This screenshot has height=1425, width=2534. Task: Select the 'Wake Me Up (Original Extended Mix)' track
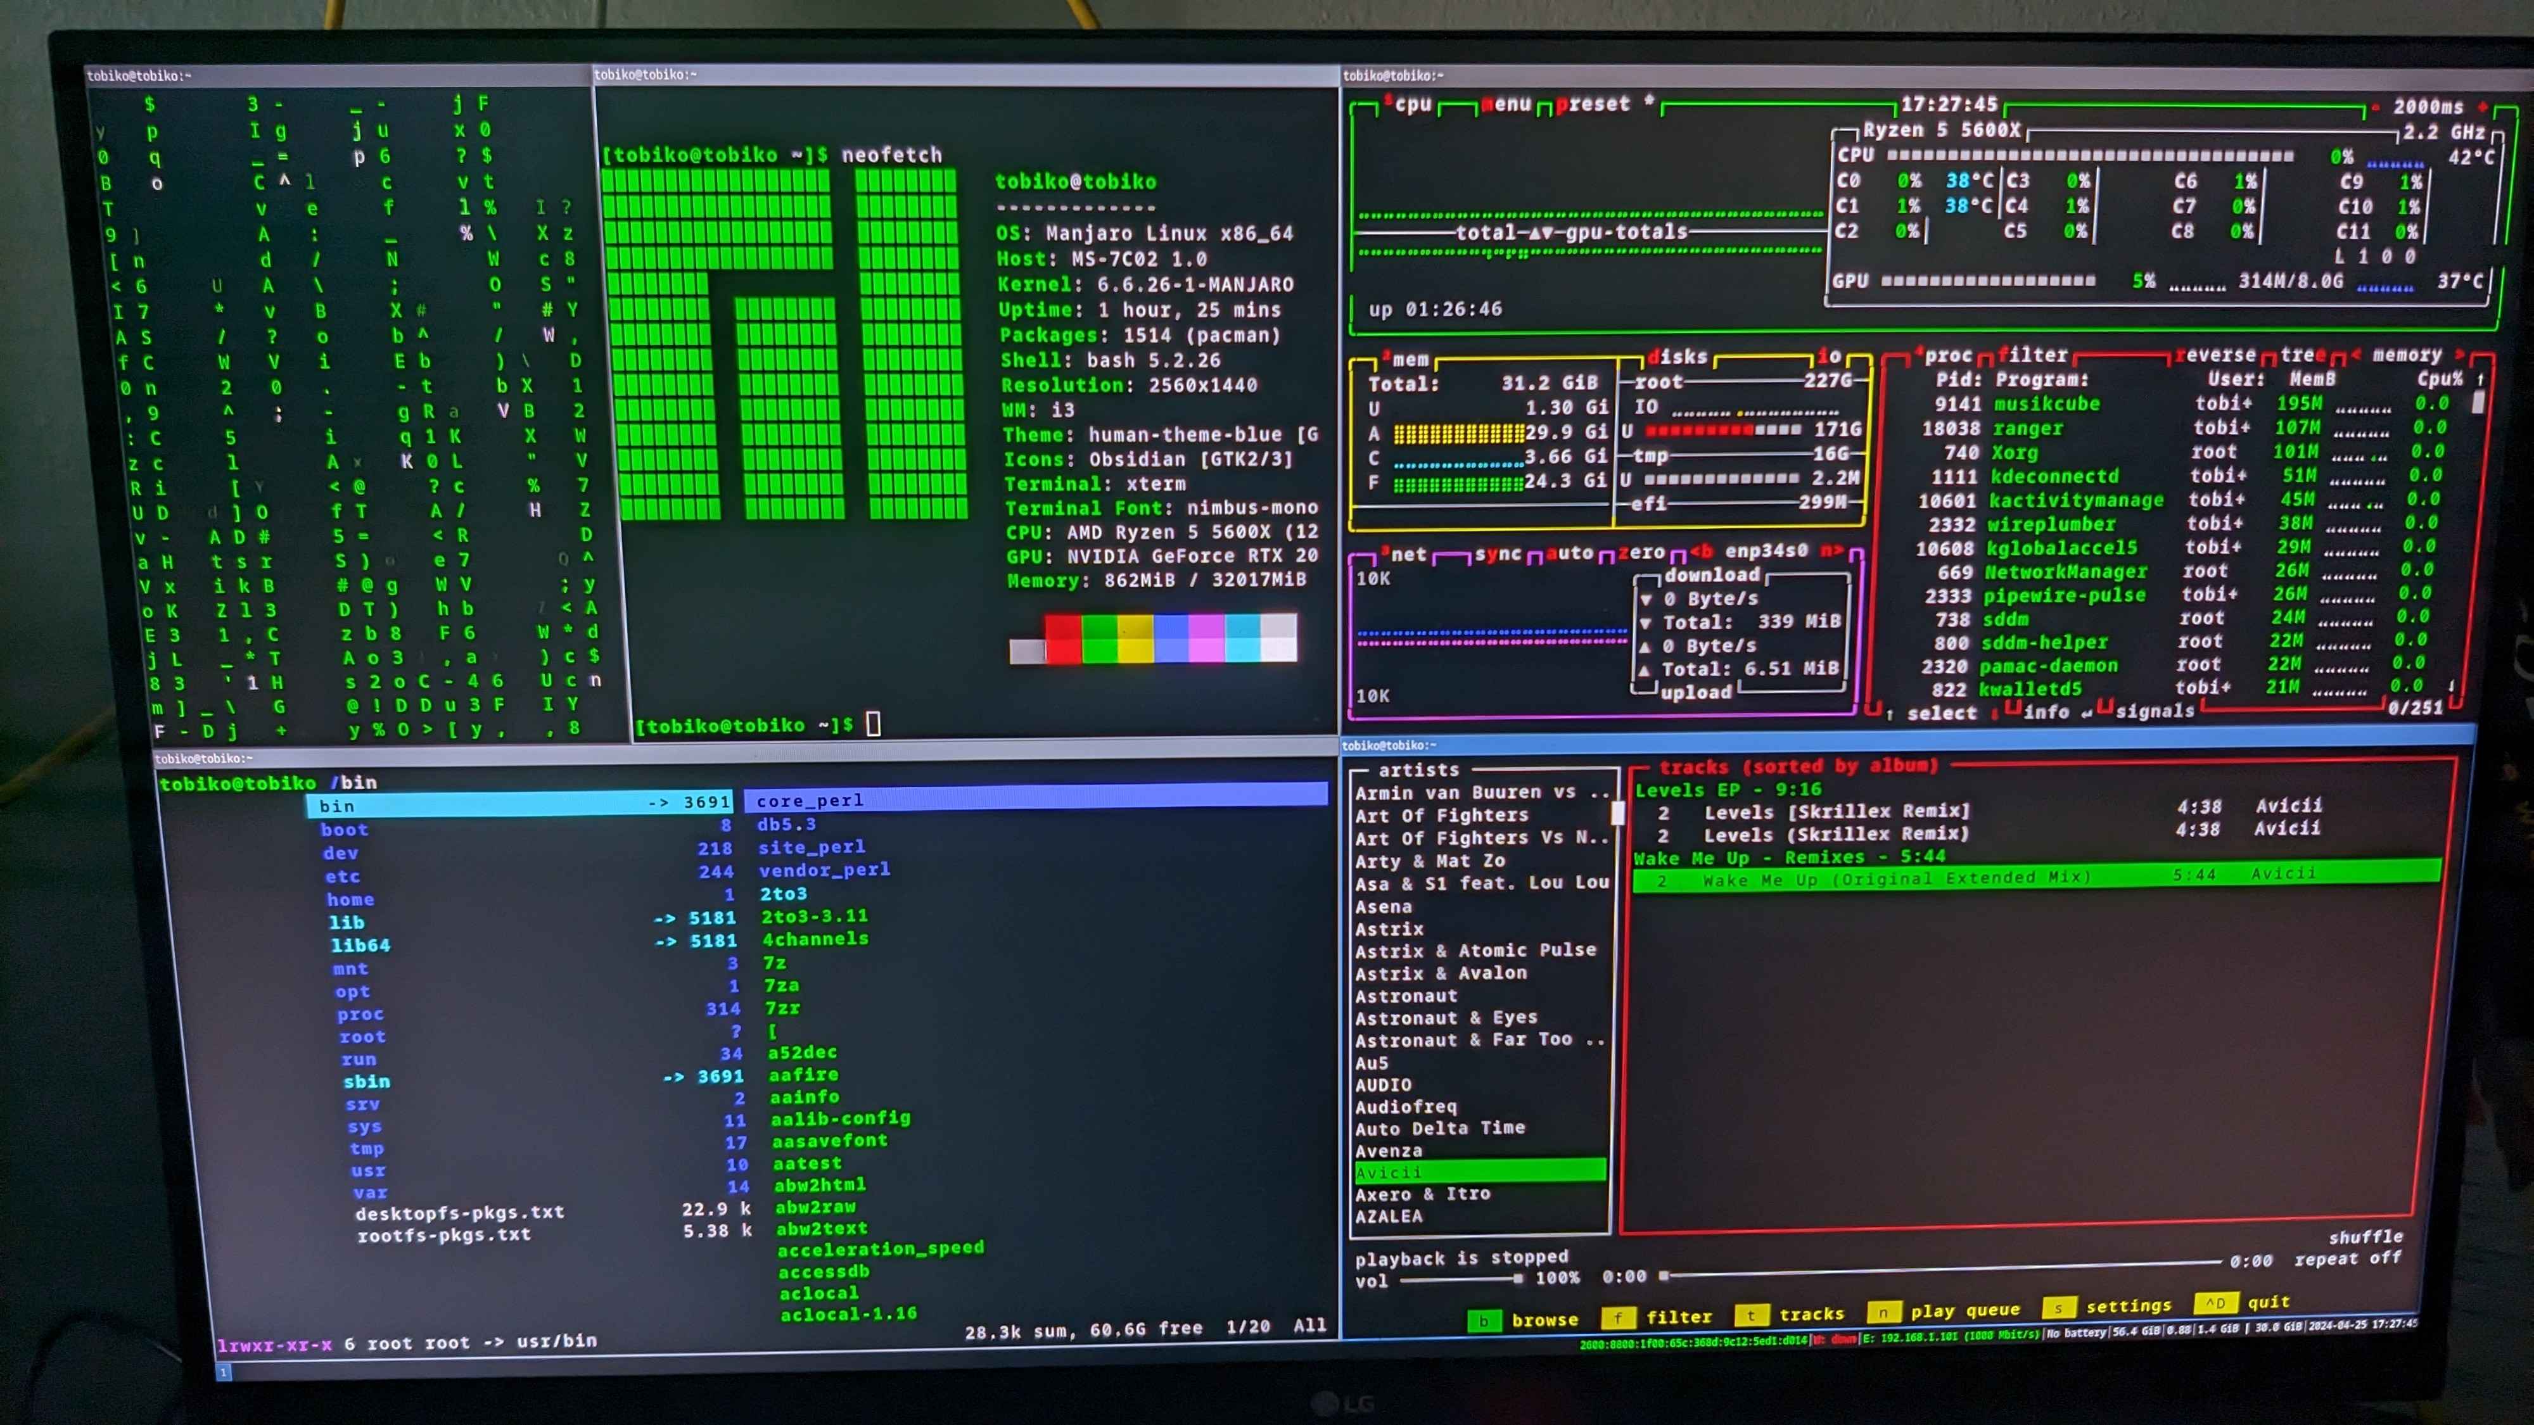(2036, 877)
